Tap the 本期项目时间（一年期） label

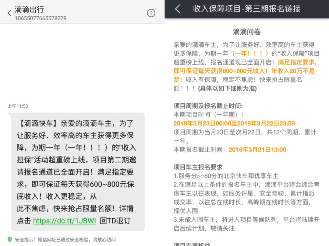pos(209,115)
